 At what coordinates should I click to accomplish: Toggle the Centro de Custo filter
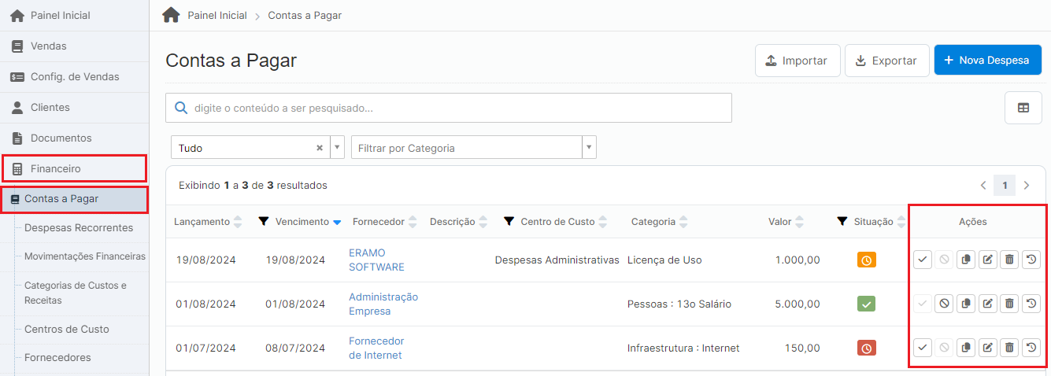509,222
